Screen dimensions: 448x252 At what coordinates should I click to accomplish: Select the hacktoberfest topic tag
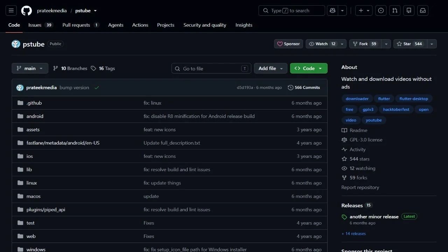point(396,109)
